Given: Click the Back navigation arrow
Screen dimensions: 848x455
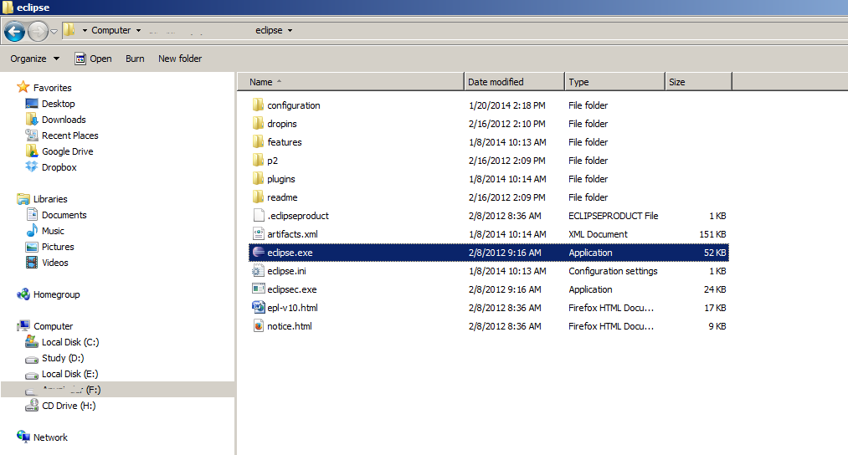Looking at the screenshot, I should click(x=14, y=31).
